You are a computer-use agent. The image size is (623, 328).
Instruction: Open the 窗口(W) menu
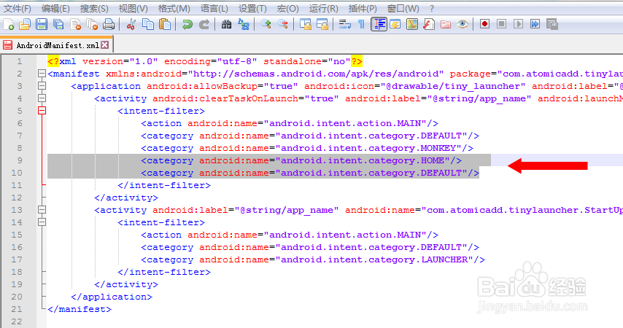click(x=403, y=8)
